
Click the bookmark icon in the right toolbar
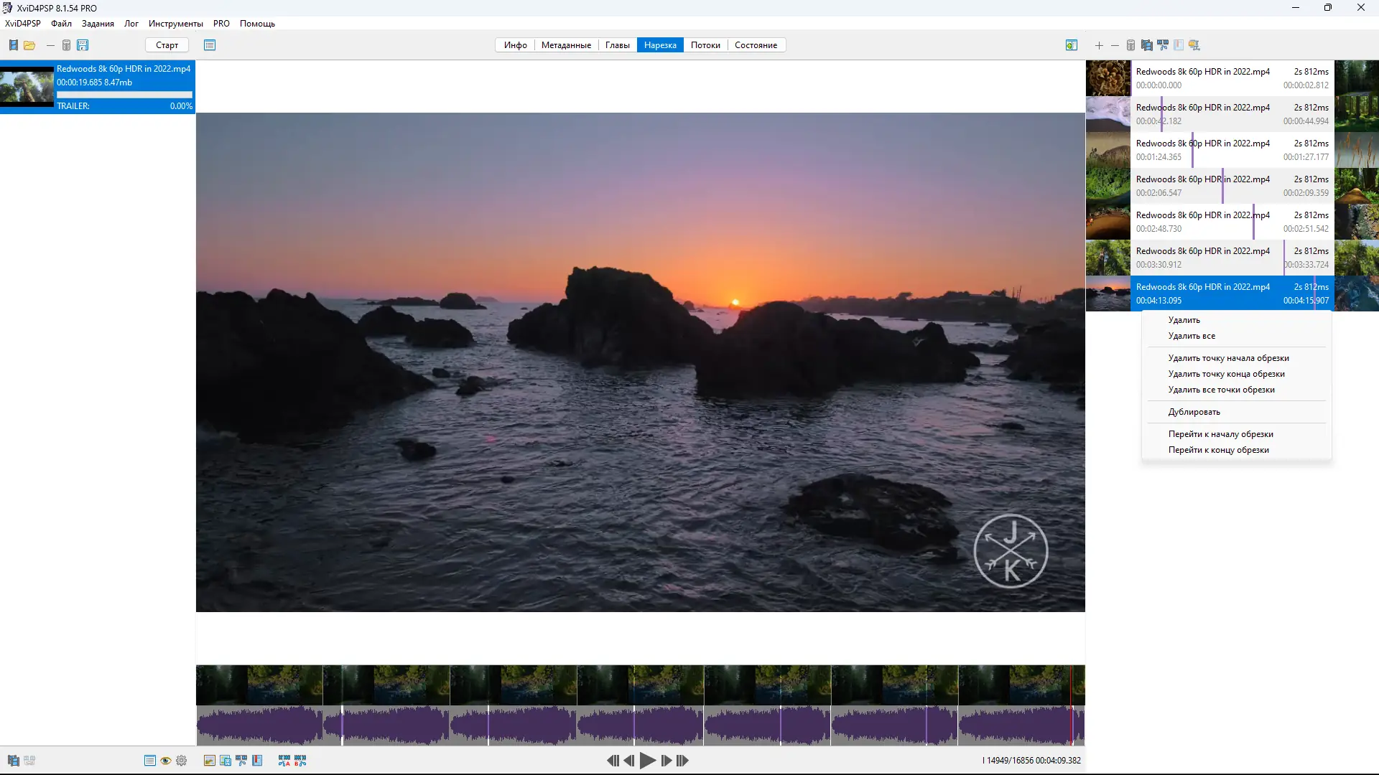click(1179, 45)
